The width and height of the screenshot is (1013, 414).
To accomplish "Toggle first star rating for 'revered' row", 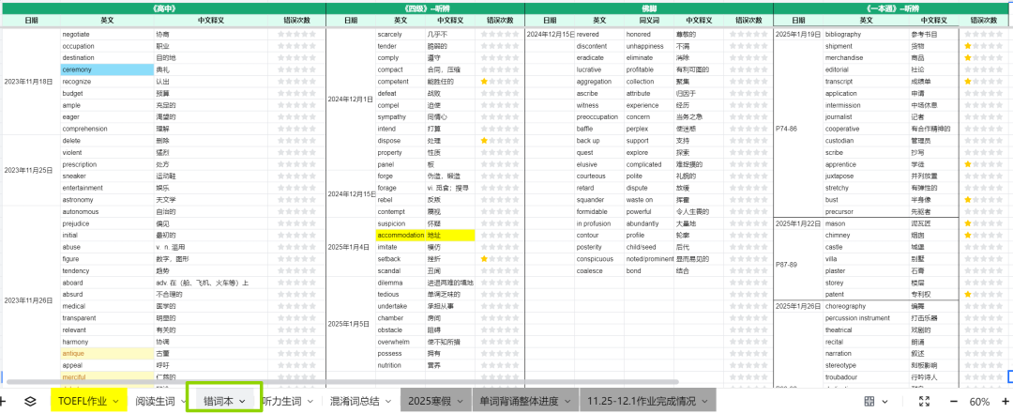I will (733, 34).
